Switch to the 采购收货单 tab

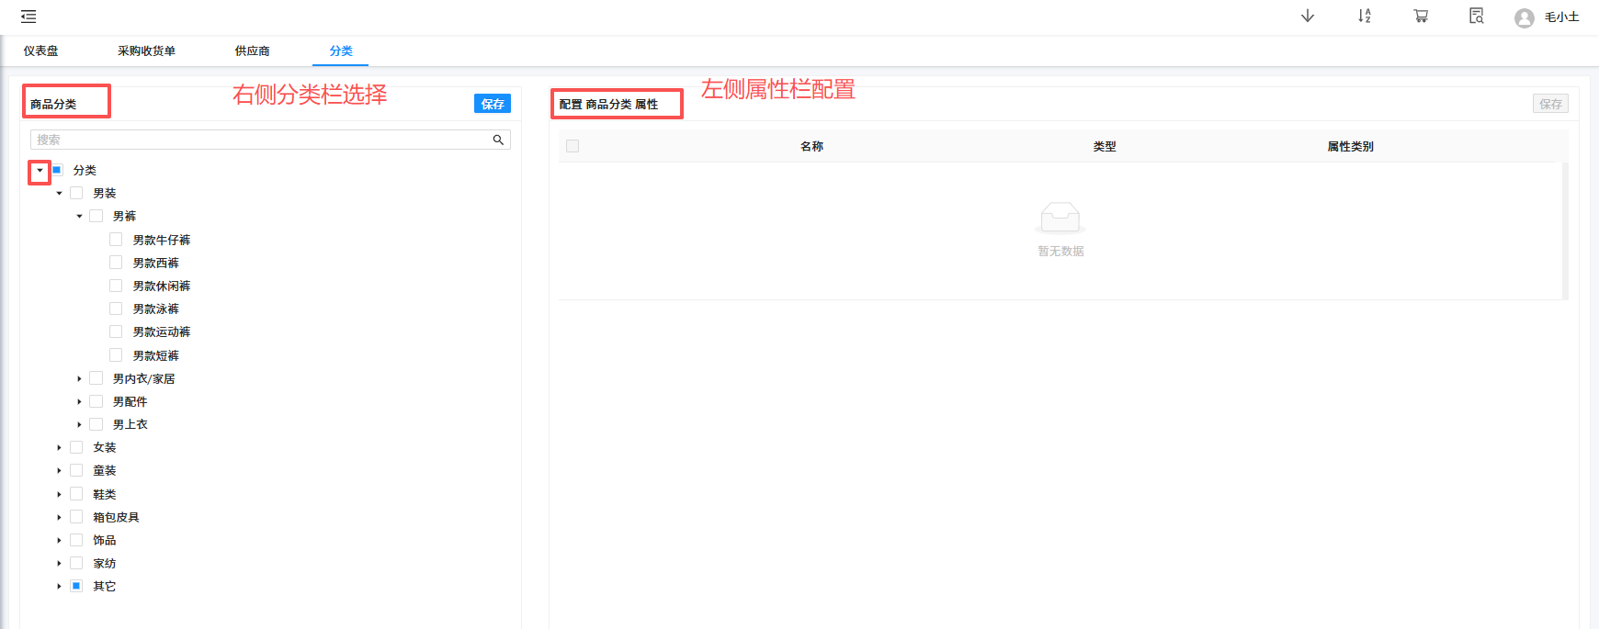coord(146,51)
